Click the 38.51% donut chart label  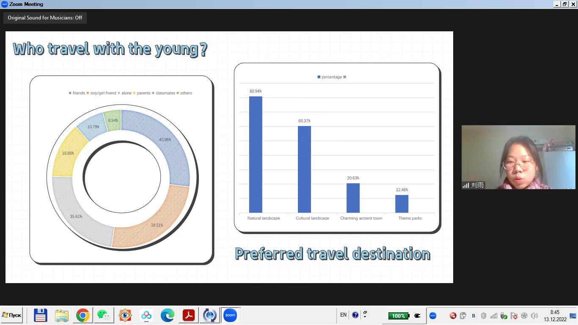pos(157,225)
